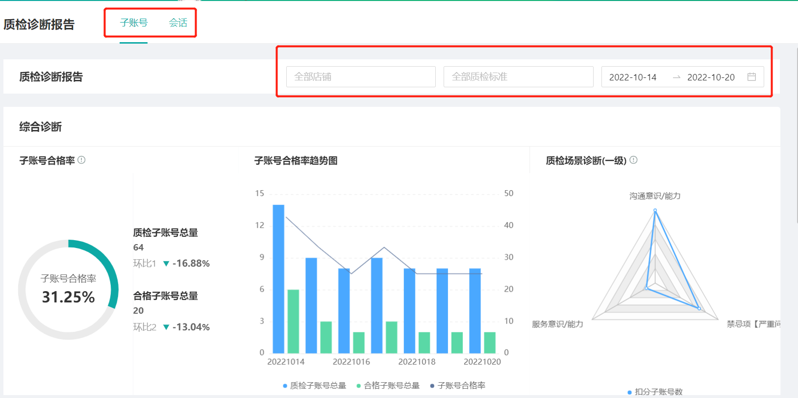Click the end date 2022-10-20 field

[711, 77]
